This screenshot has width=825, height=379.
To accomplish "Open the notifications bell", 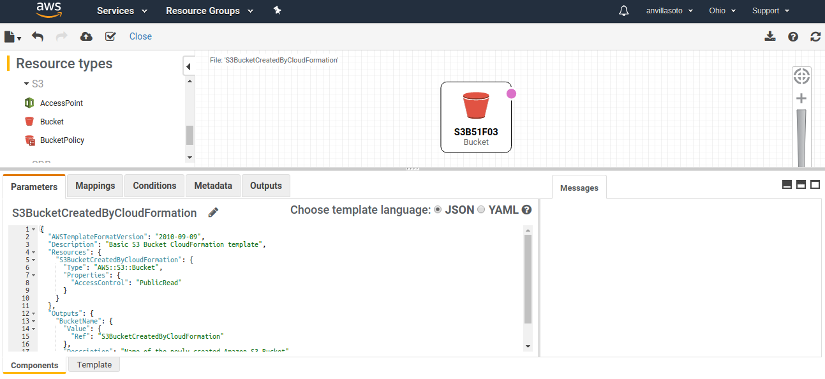I will click(x=624, y=11).
